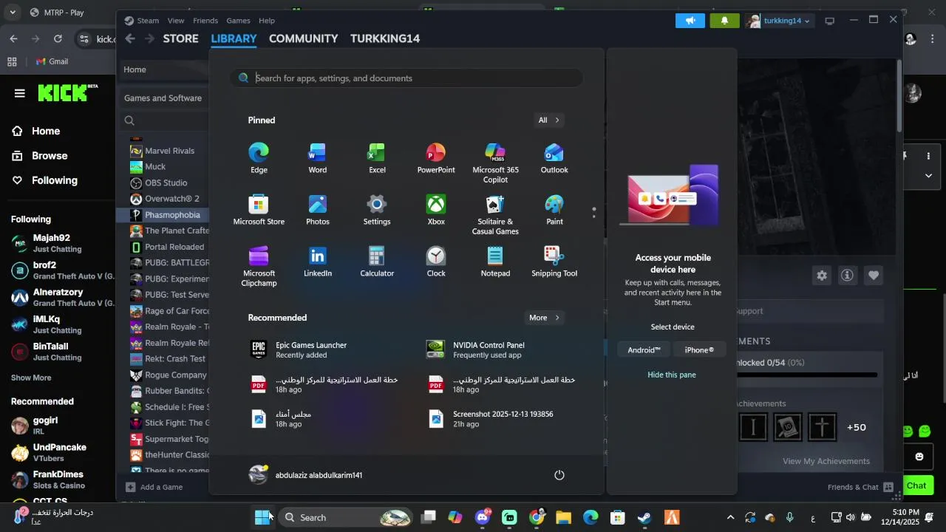This screenshot has height=532, width=946.
Task: Select iPhone device option
Action: point(699,349)
